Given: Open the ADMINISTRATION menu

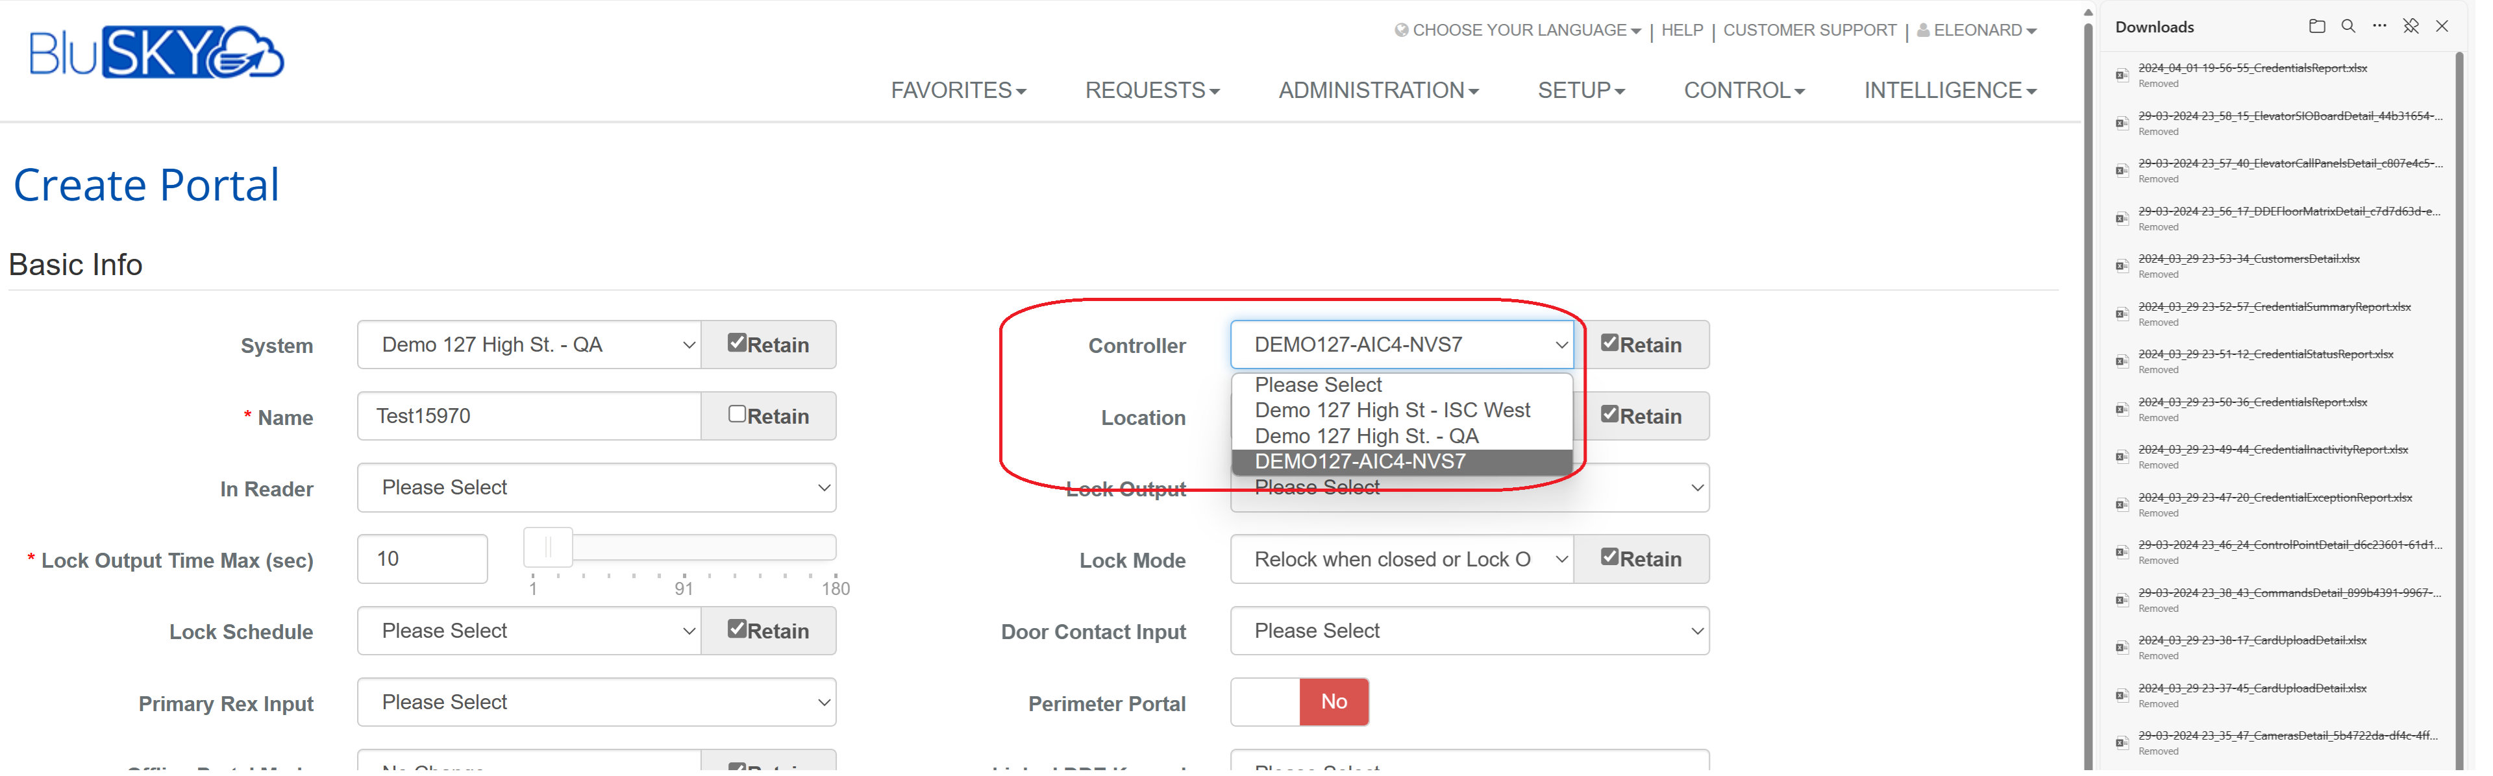Looking at the screenshot, I should [x=1378, y=90].
